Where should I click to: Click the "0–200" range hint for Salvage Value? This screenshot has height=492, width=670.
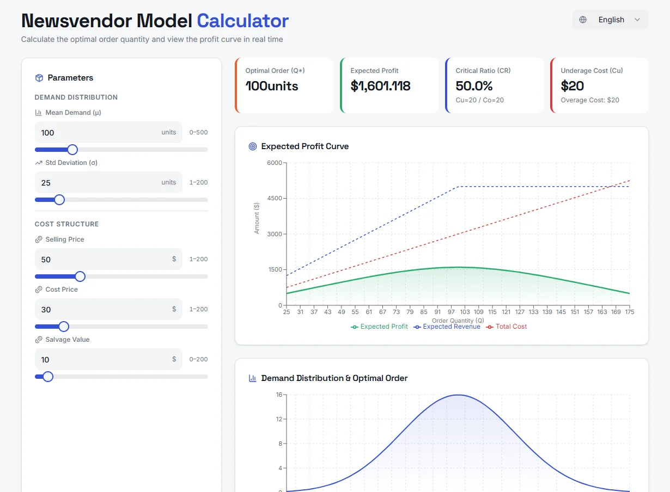pyautogui.click(x=198, y=359)
